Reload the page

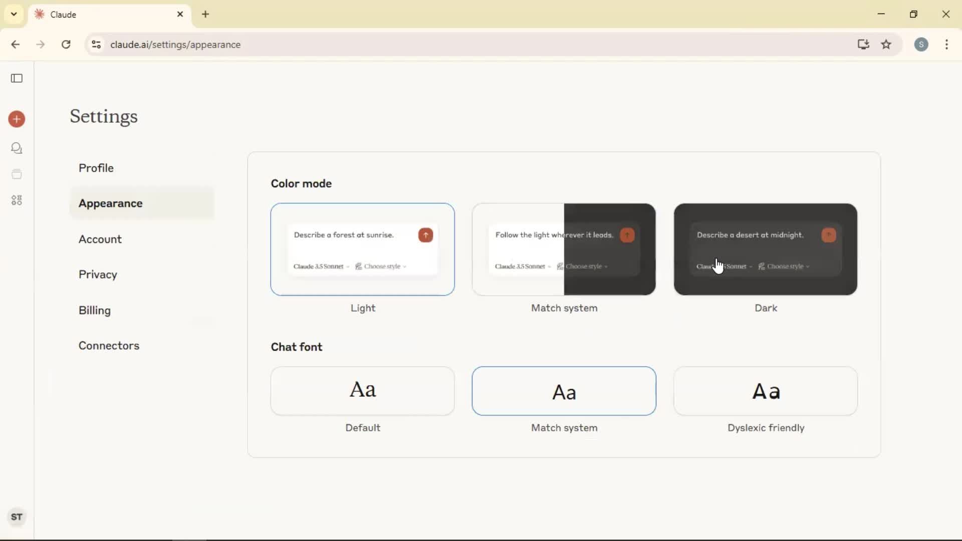point(66,45)
